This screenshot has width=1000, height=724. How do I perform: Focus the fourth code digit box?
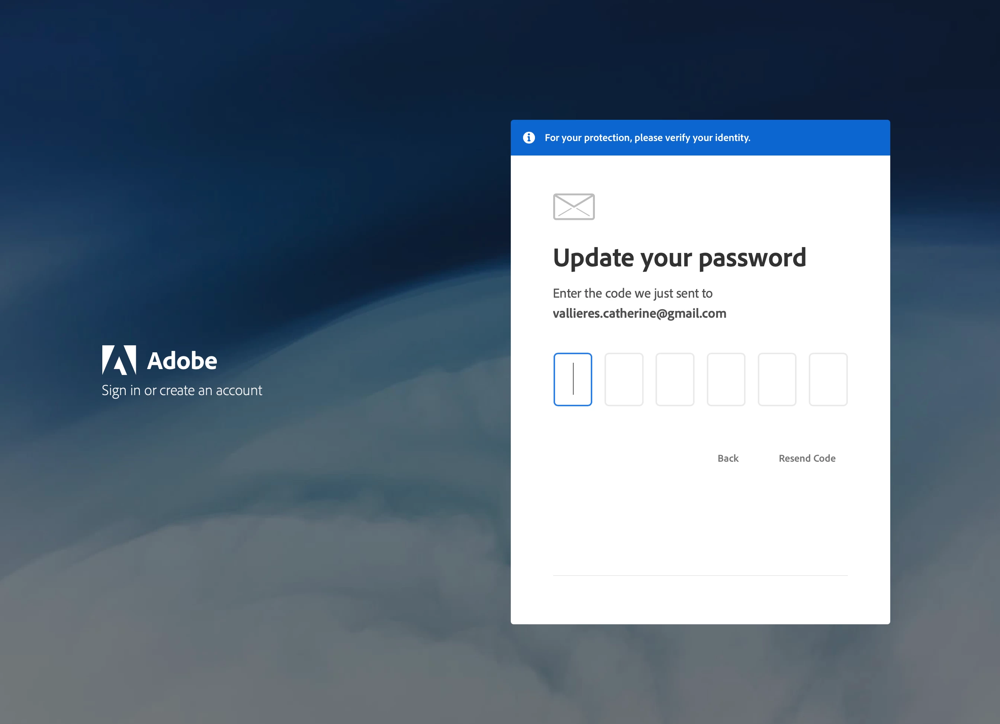726,379
